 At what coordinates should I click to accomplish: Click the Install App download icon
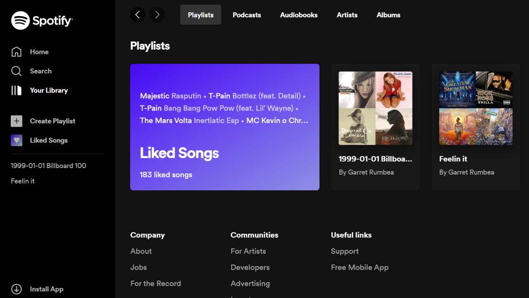(x=17, y=289)
